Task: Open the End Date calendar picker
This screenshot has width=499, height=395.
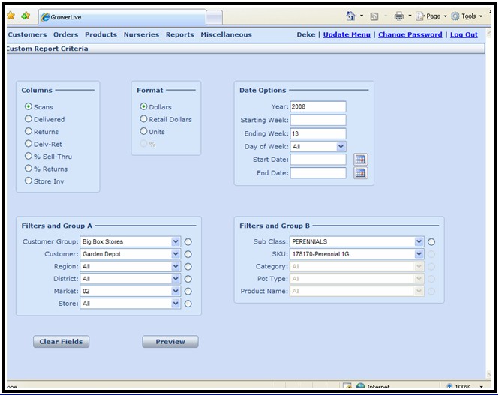Action: pos(360,173)
